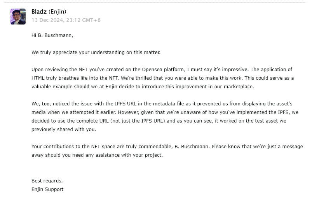Image resolution: width=312 pixels, height=198 pixels.
Task: Click the word "HTML" starting a line
Action: tap(38, 78)
